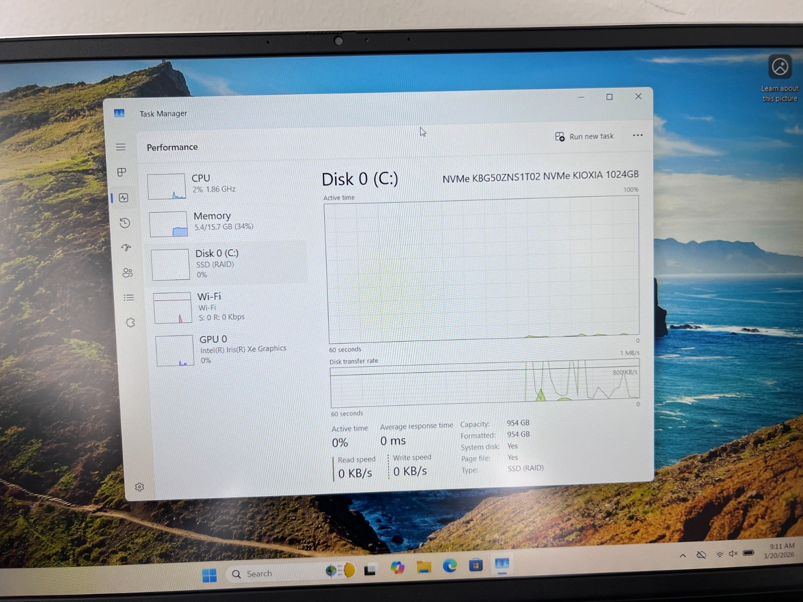
Task: Click the CPU usage mini graph
Action: tap(167, 187)
